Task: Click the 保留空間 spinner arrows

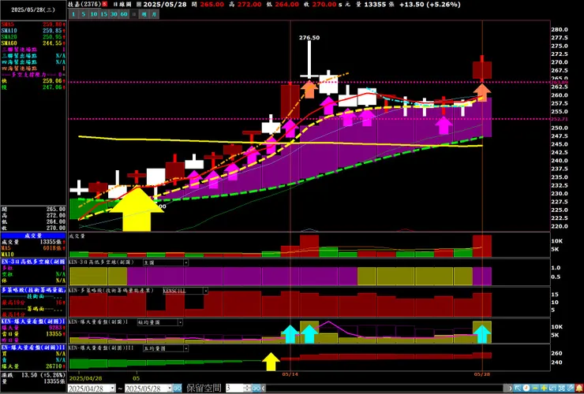Action: point(247,388)
